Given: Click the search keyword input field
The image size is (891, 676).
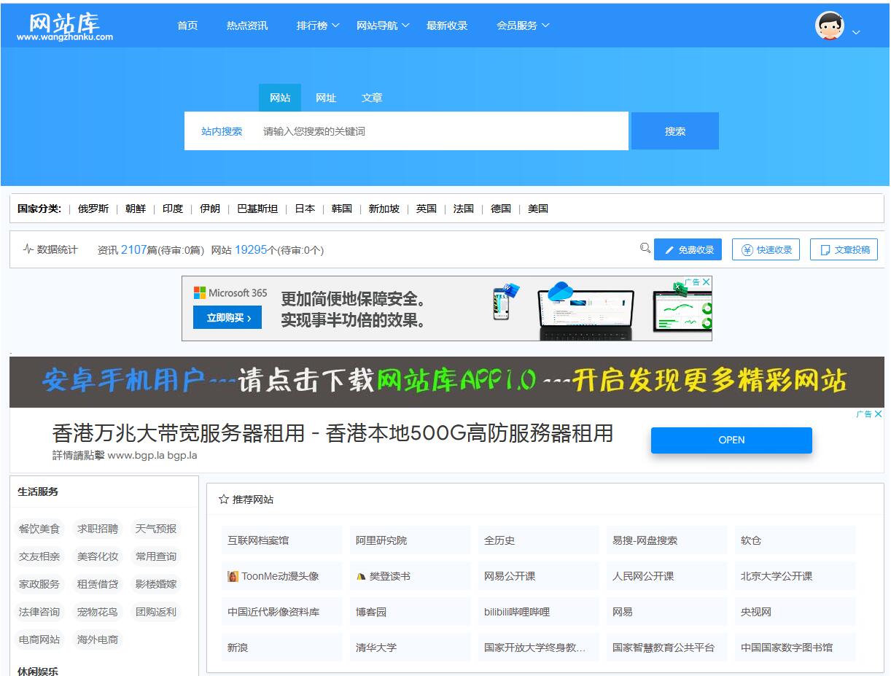Looking at the screenshot, I should 437,131.
